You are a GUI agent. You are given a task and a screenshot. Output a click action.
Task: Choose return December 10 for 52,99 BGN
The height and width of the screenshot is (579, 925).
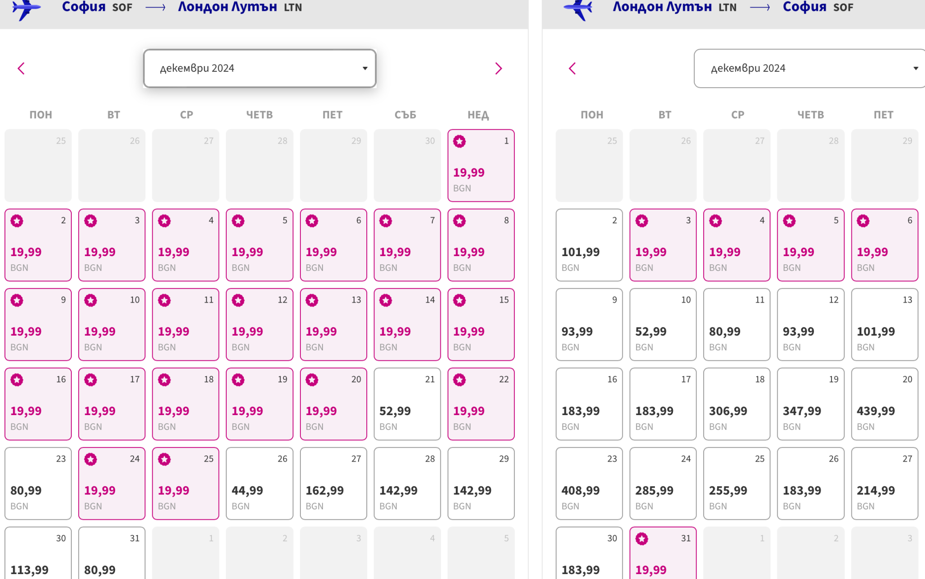point(663,324)
